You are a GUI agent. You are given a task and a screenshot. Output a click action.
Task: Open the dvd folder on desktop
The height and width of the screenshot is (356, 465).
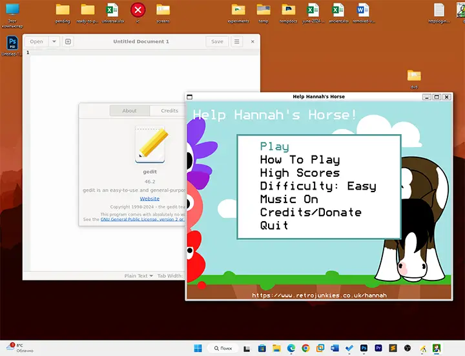point(414,79)
